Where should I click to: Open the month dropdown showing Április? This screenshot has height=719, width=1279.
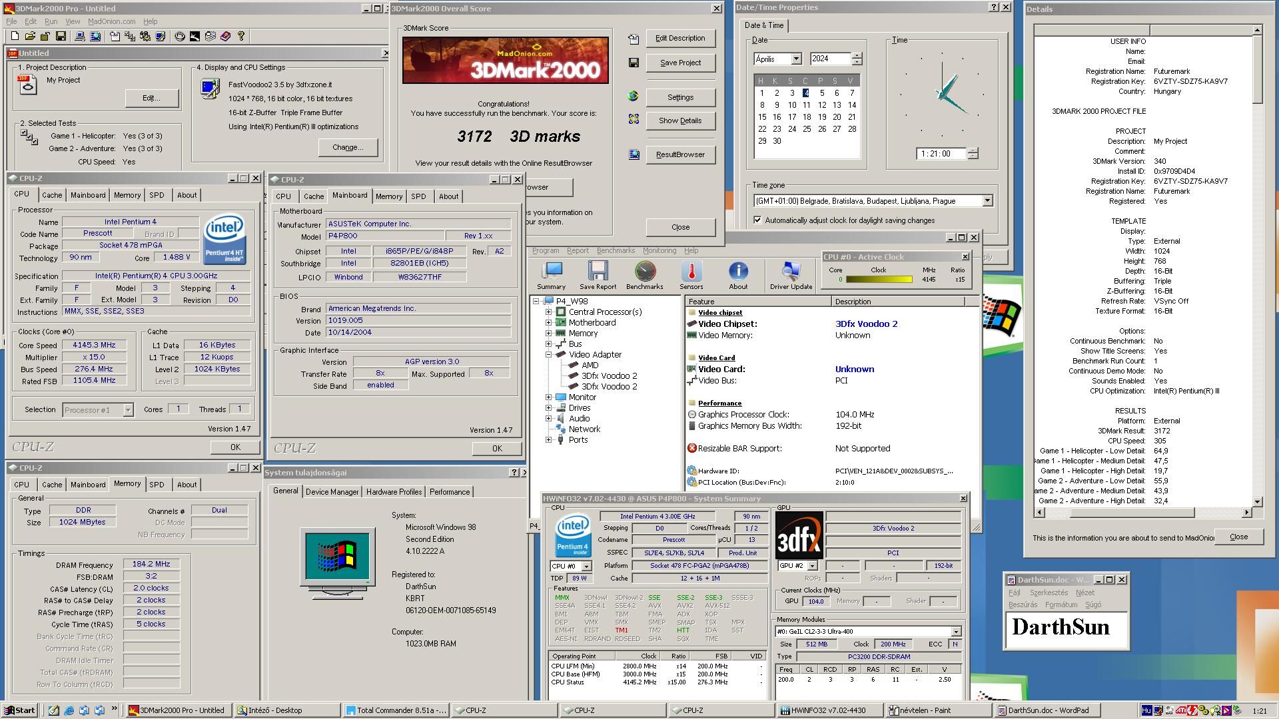tap(796, 59)
